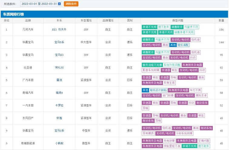Open the 瑞虎8 car series link
The height and width of the screenshot is (150, 229).
tap(59, 93)
